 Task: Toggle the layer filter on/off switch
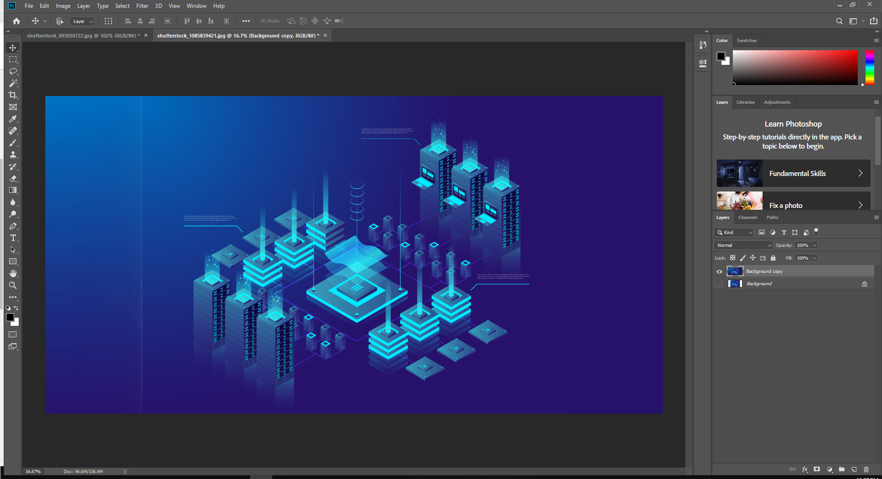tap(816, 232)
